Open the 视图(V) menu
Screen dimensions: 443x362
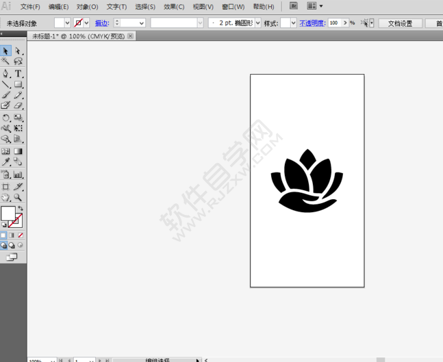point(203,7)
